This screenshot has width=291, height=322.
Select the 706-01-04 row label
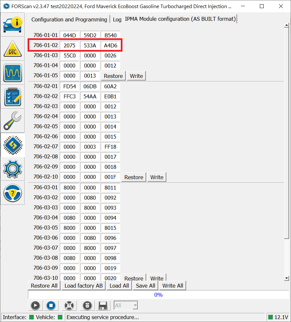point(45,65)
